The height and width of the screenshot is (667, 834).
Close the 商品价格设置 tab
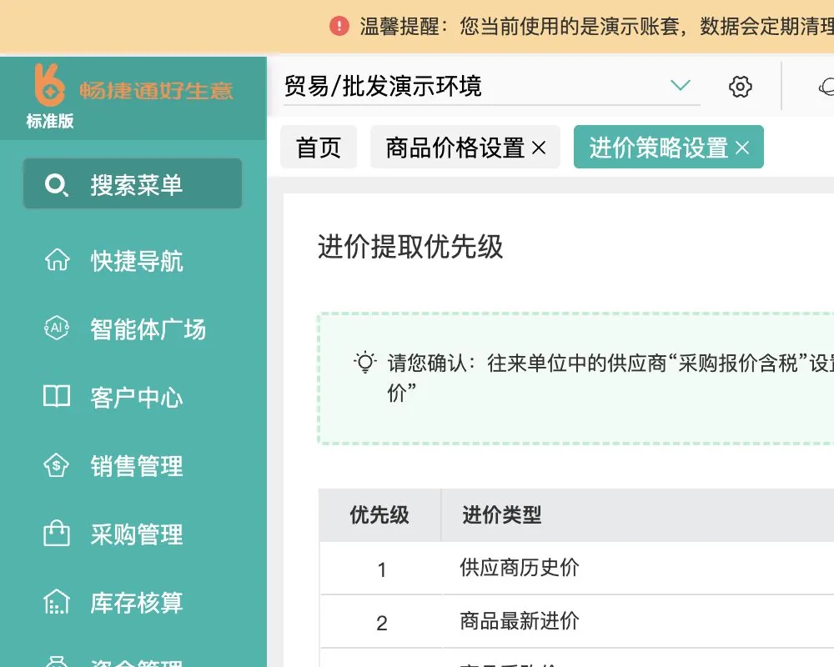click(539, 148)
